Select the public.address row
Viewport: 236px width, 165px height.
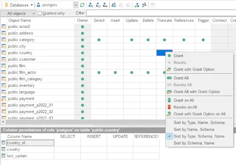[x=21, y=33]
